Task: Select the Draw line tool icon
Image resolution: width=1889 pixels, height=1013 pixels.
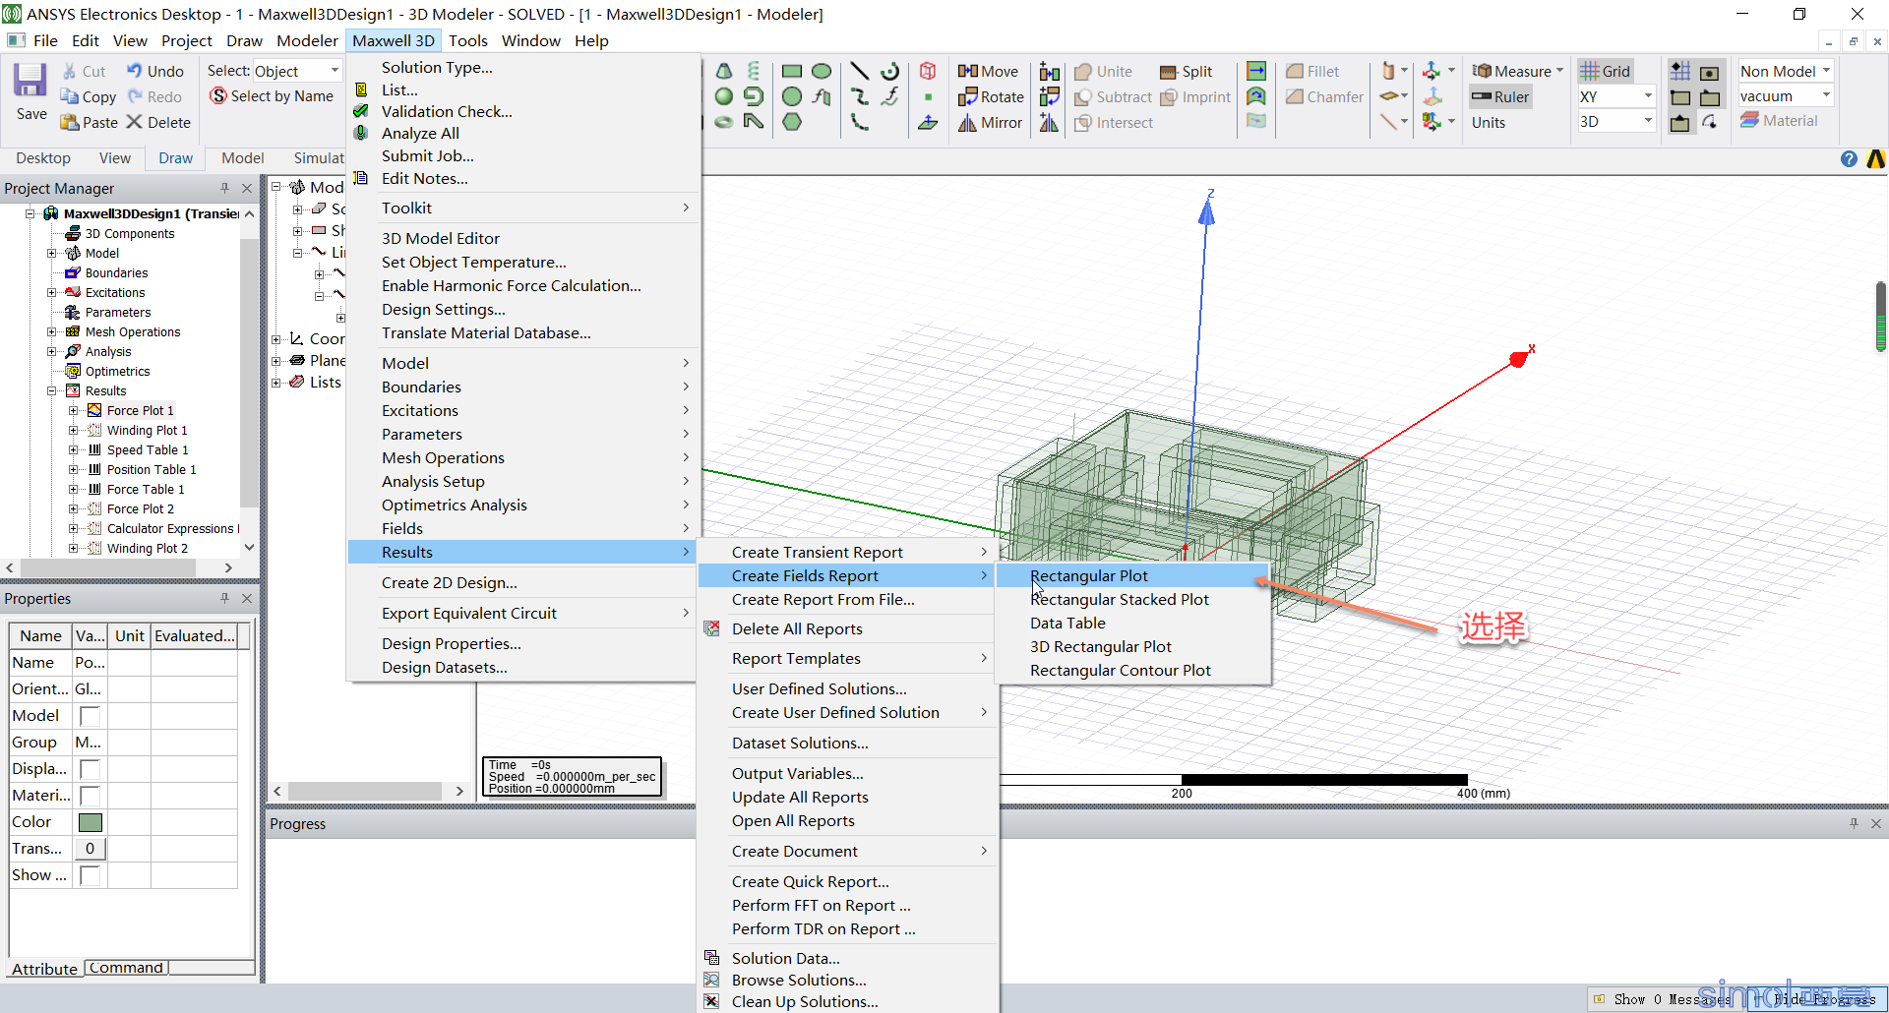Action: coord(860,71)
